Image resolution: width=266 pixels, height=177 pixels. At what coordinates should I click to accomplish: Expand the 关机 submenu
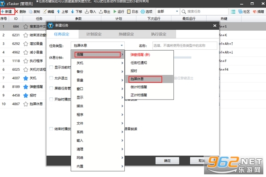pos(98,63)
